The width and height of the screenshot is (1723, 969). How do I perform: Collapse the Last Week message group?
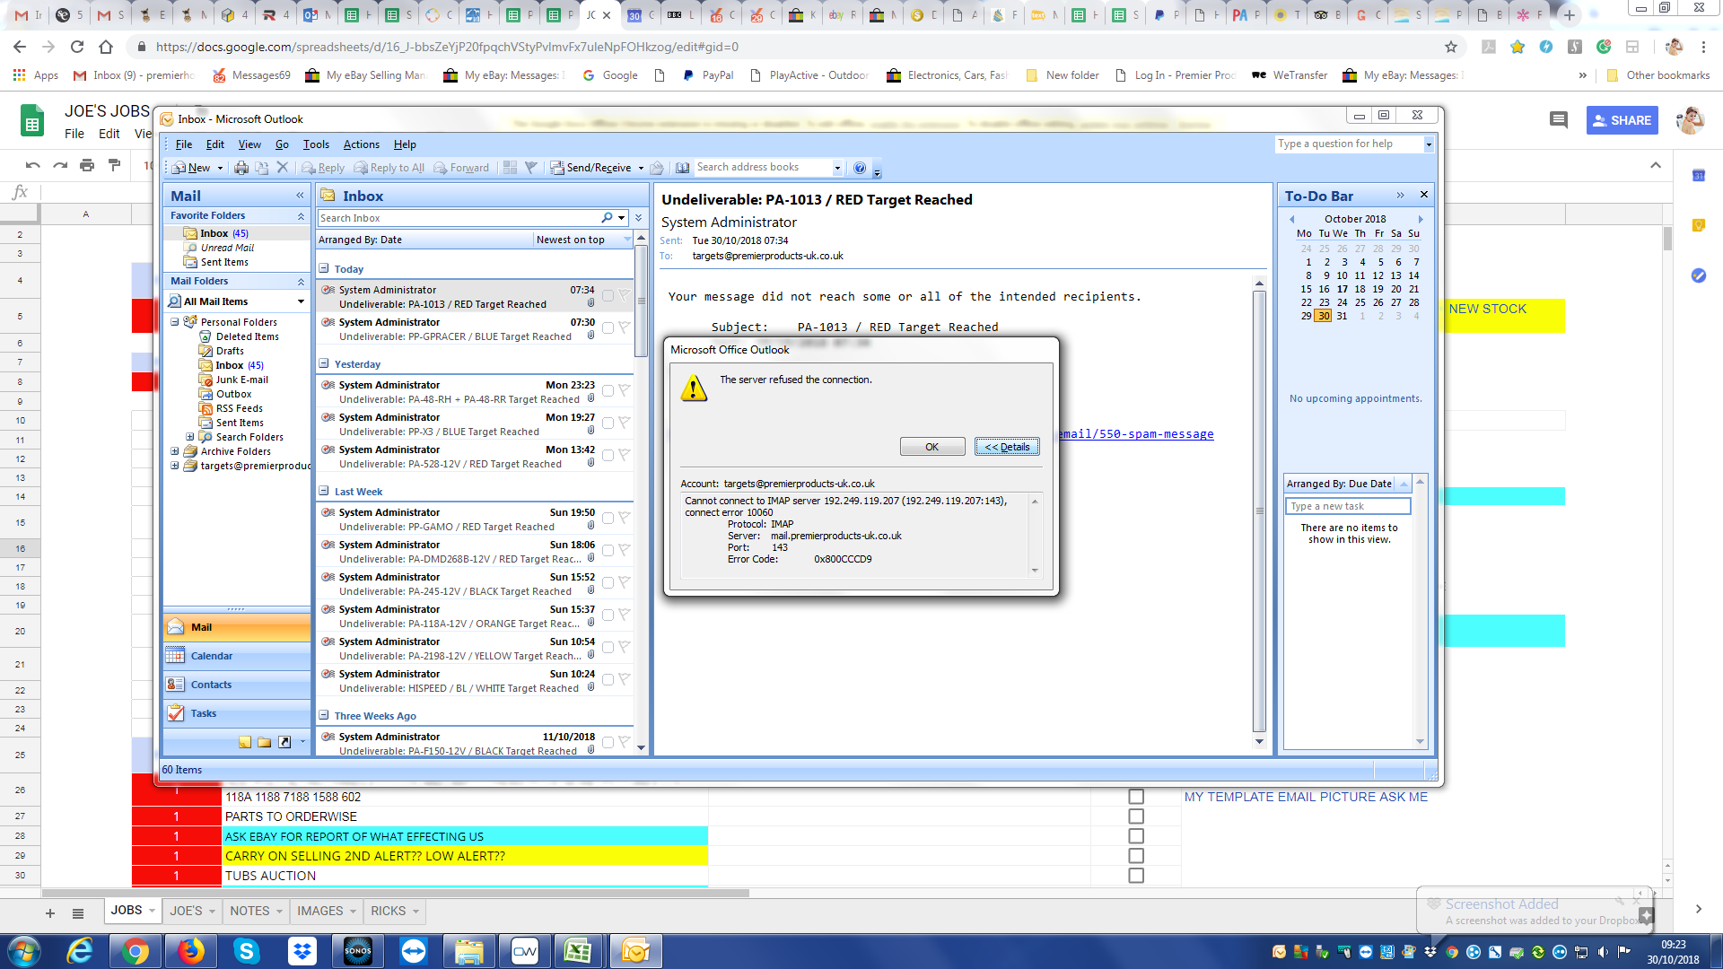[x=324, y=491]
